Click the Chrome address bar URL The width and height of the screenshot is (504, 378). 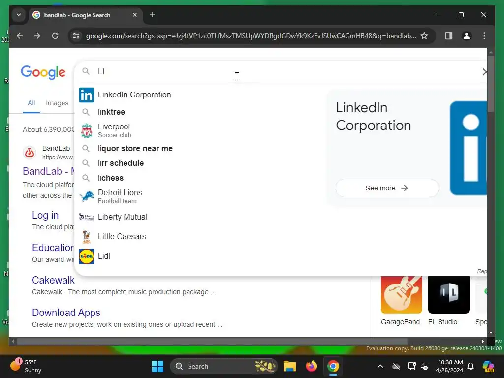click(251, 36)
